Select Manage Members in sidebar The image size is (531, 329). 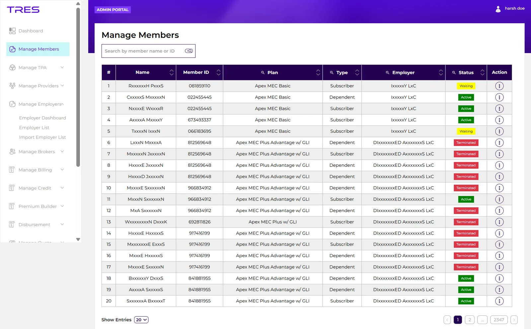tap(38, 49)
